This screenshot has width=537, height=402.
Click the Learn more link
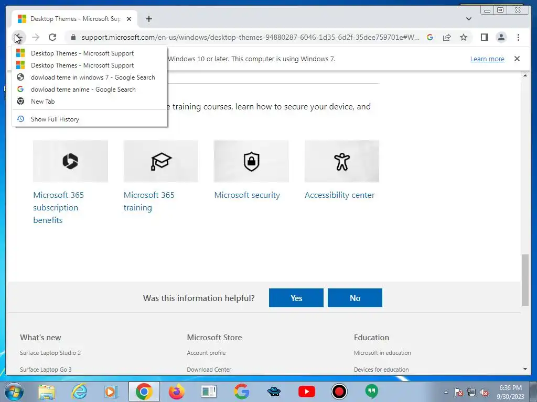pos(487,59)
